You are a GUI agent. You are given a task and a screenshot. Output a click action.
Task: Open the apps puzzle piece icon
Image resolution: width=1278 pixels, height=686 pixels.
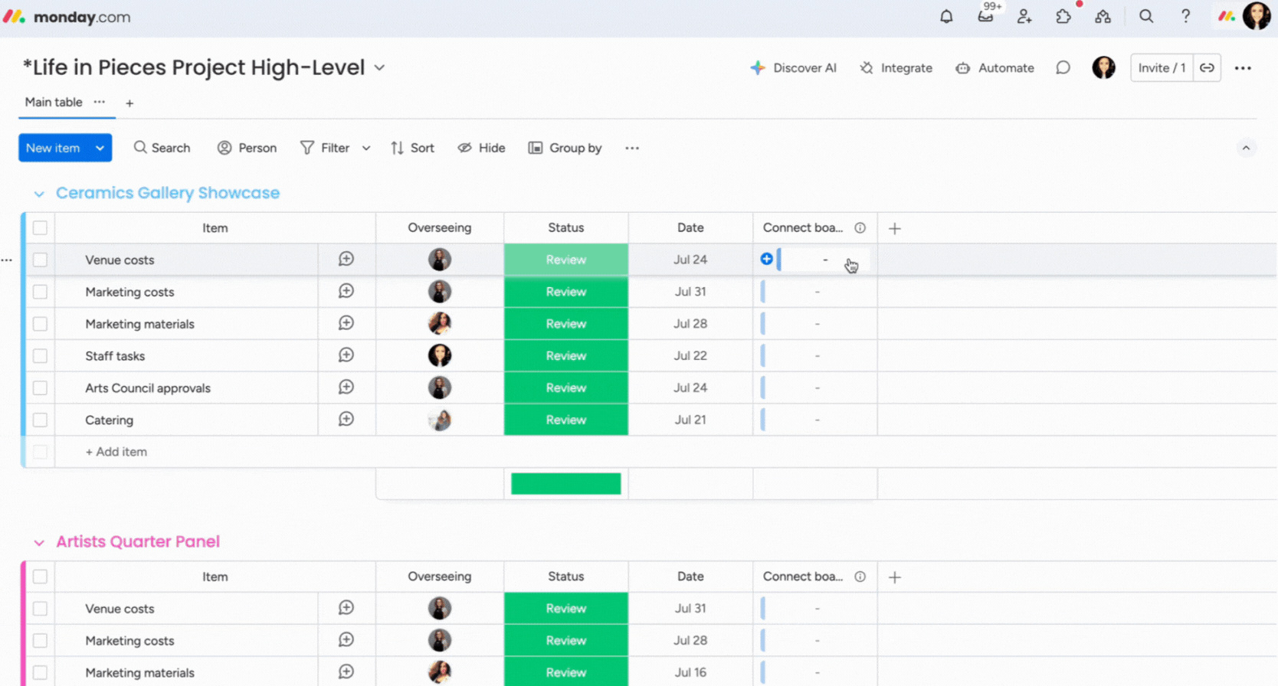pyautogui.click(x=1063, y=17)
